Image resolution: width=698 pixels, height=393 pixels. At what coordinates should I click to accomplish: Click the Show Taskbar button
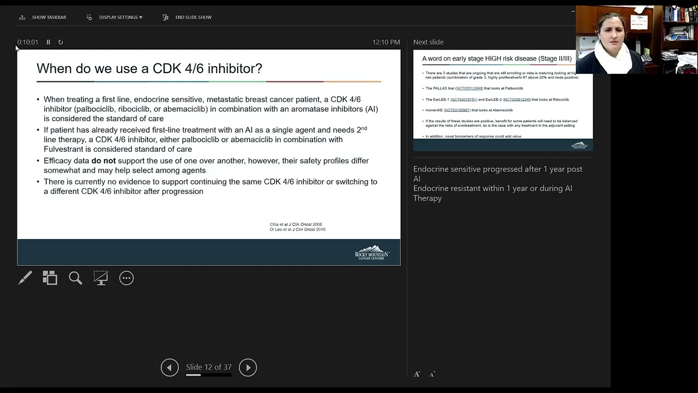(x=43, y=17)
